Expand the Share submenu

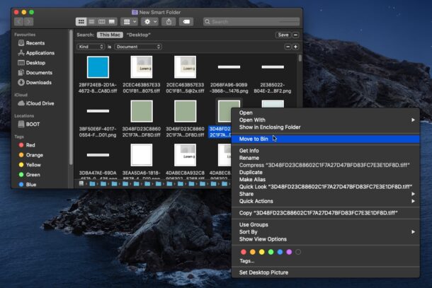326,194
